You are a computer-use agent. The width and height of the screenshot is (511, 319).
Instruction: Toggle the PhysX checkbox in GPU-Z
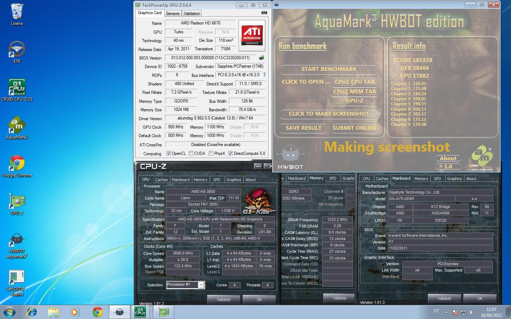point(211,153)
